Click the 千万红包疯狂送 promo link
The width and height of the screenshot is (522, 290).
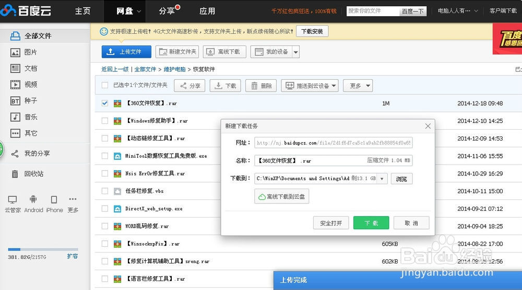click(304, 11)
